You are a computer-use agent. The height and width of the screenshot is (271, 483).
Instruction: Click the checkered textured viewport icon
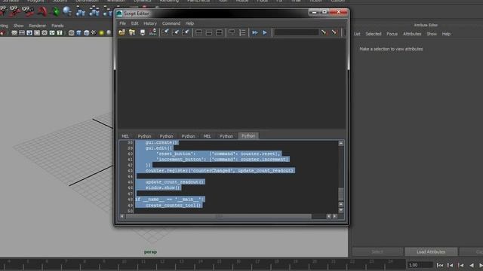pos(94,33)
